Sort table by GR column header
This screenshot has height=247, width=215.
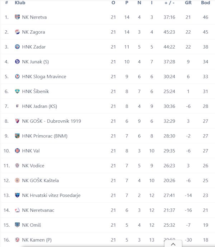click(x=188, y=3)
